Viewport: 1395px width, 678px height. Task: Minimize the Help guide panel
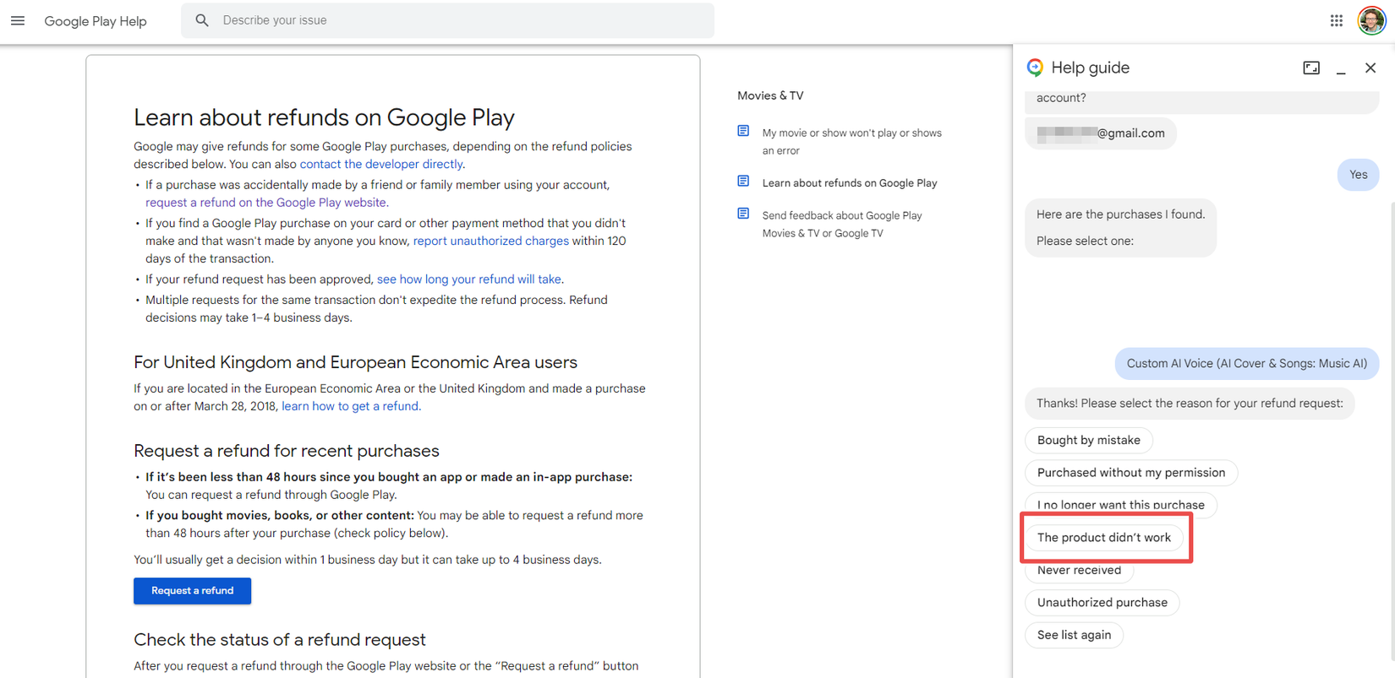coord(1341,68)
